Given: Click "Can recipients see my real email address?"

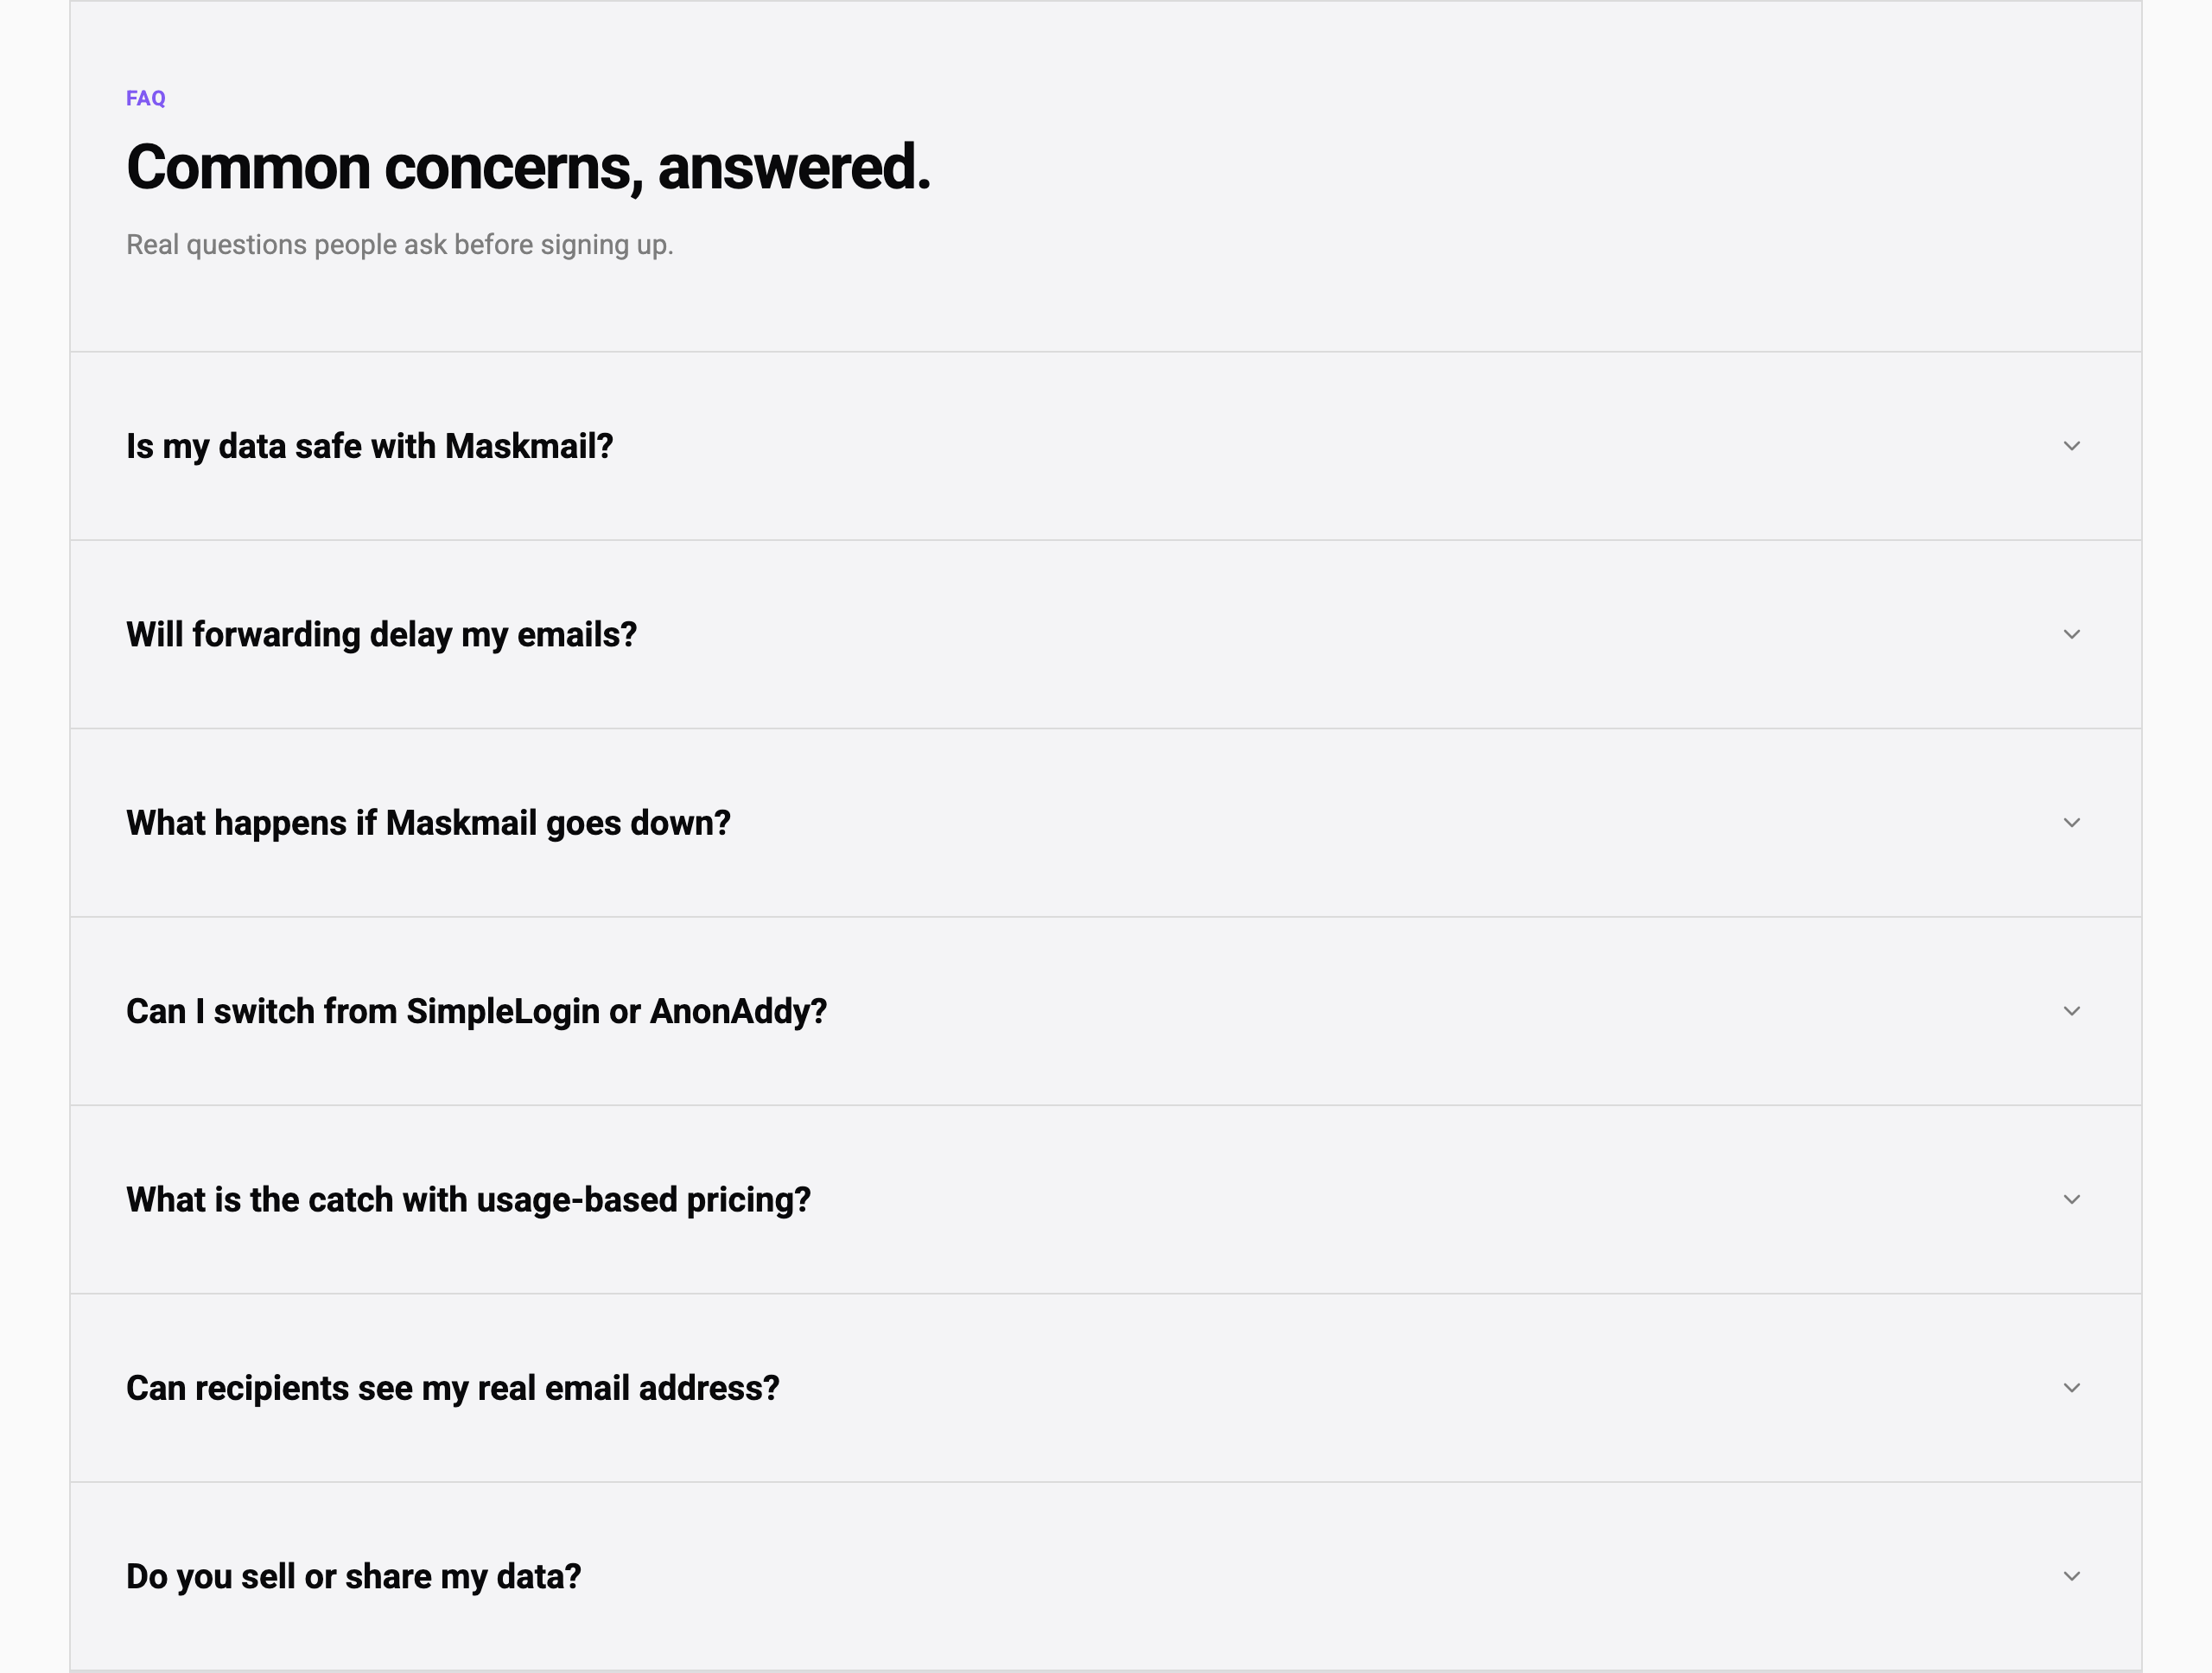Looking at the screenshot, I should coord(452,1388).
